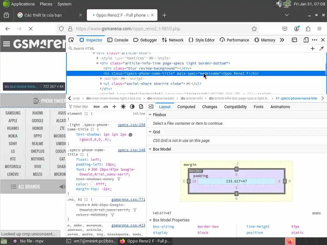Open Firefox extensions puzzle icon
The width and height of the screenshot is (327, 245).
click(308, 29)
